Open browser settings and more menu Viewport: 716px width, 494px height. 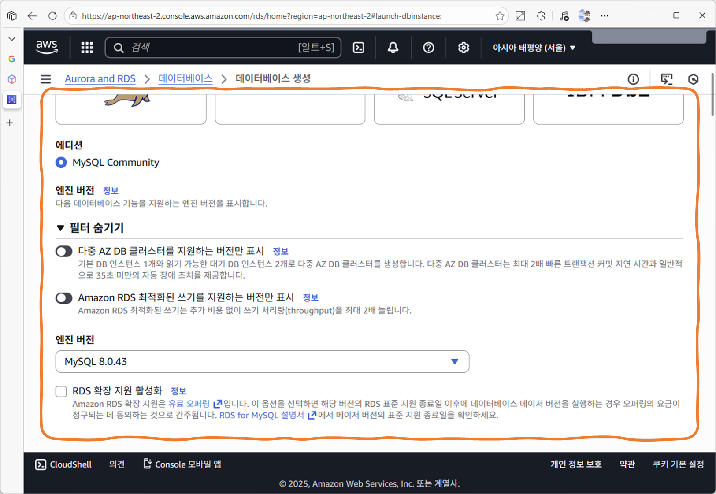(605, 16)
